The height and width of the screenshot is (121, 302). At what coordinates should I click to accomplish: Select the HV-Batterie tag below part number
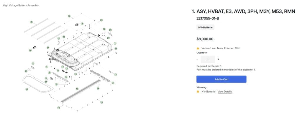click(x=205, y=27)
